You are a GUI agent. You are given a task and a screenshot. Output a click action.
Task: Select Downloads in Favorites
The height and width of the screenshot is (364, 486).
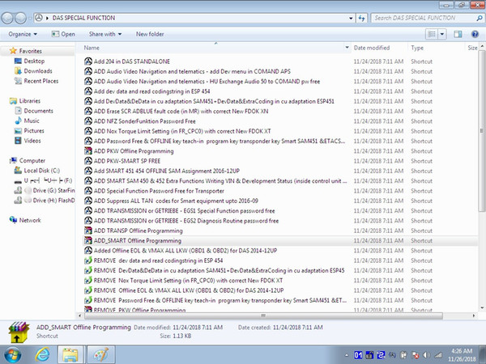[38, 71]
